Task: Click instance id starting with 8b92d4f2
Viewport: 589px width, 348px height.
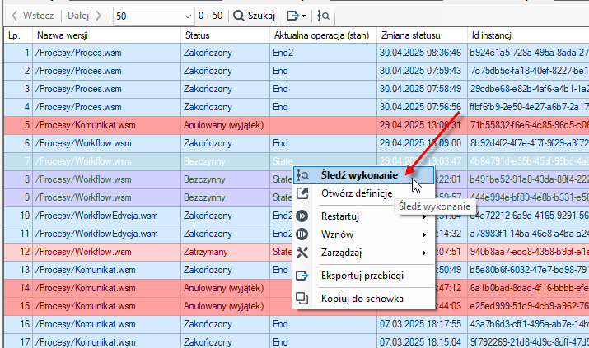Action: tap(529, 143)
